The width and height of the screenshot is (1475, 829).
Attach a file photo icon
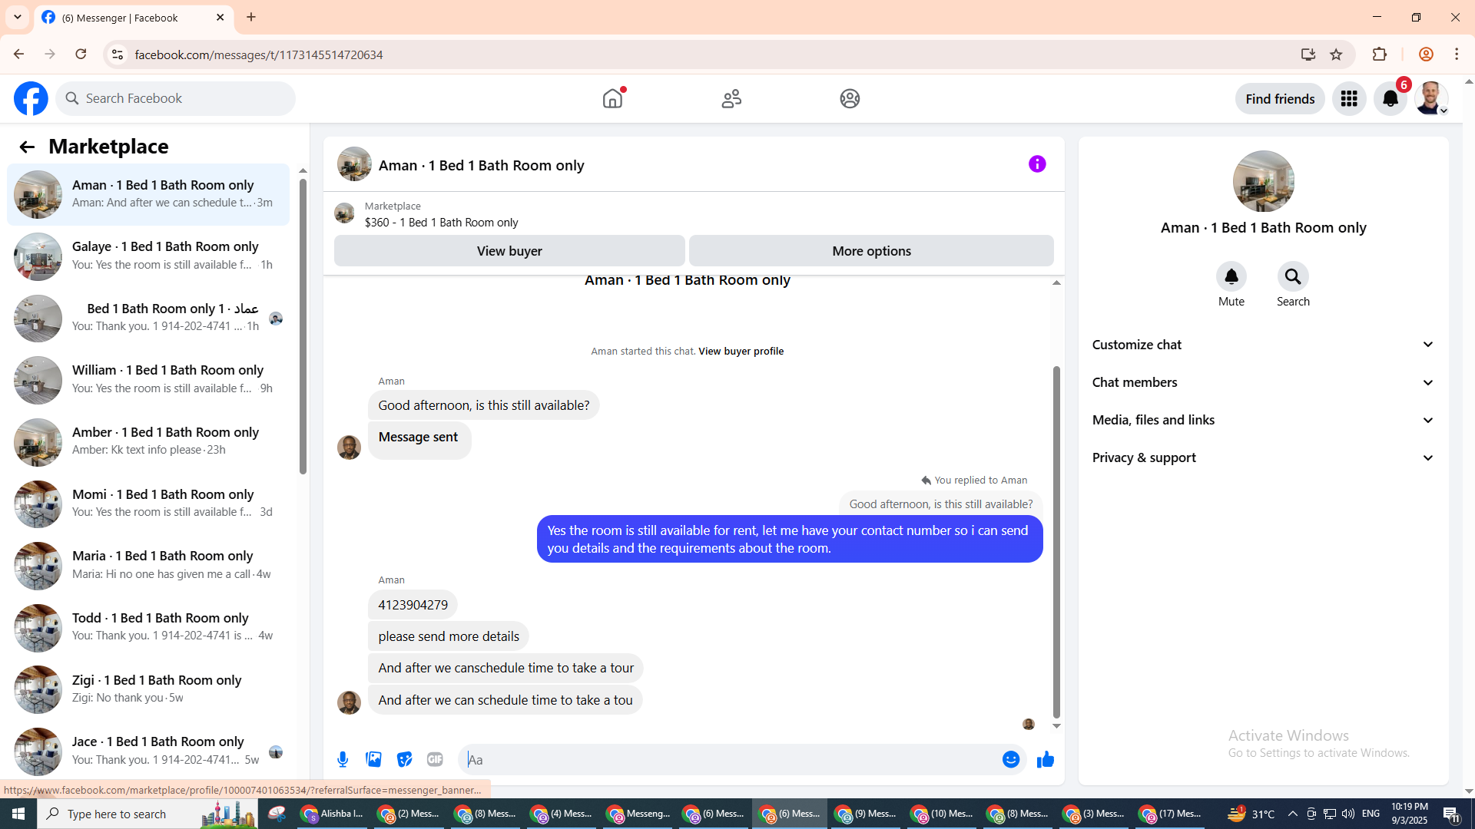coord(373,759)
